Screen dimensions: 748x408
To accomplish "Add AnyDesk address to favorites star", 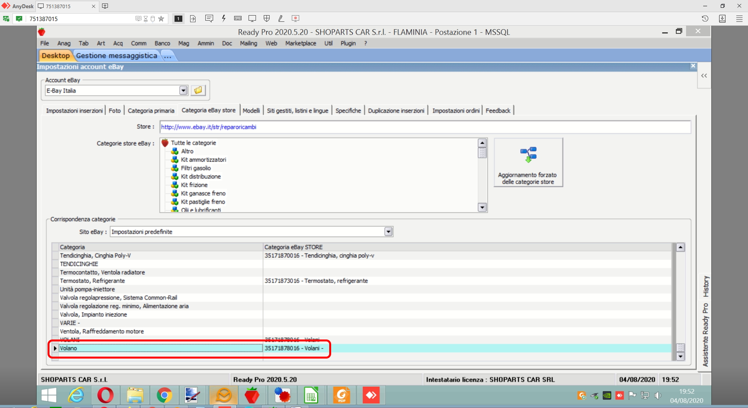I will tap(161, 19).
